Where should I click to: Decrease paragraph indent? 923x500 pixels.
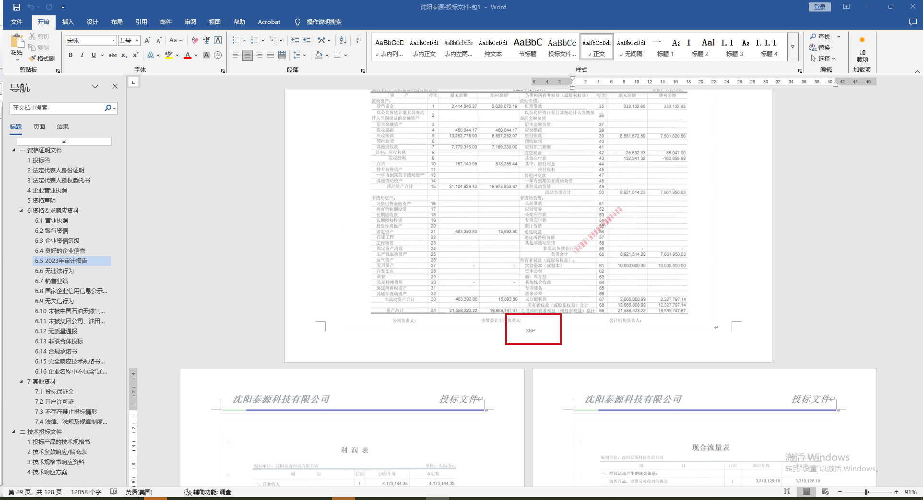click(295, 41)
